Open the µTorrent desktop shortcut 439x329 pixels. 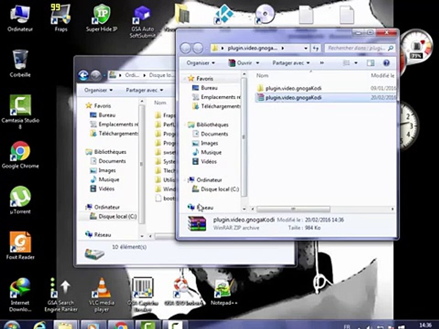tap(20, 200)
